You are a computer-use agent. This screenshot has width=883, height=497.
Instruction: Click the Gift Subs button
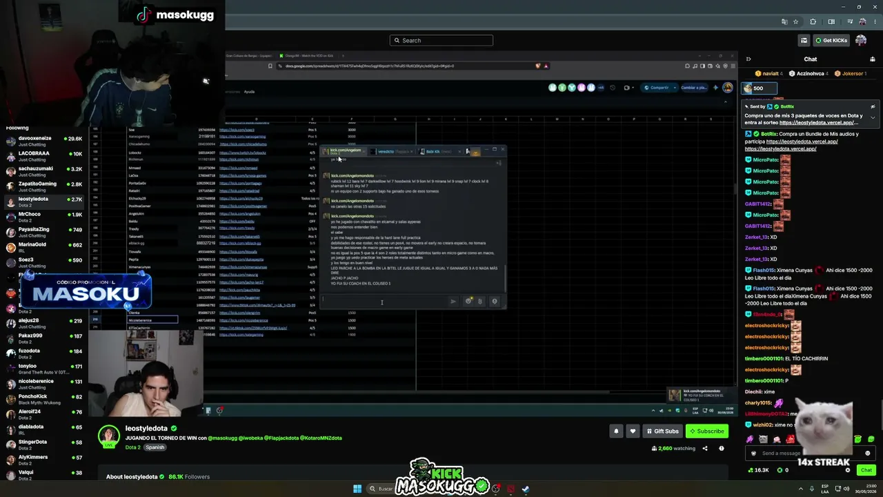[662, 431]
